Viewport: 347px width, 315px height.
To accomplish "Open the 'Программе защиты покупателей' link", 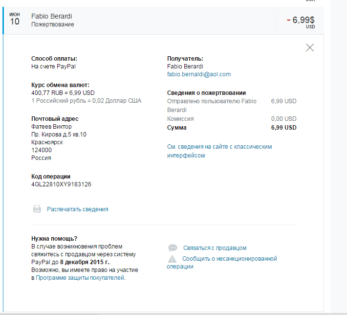I will [80, 278].
